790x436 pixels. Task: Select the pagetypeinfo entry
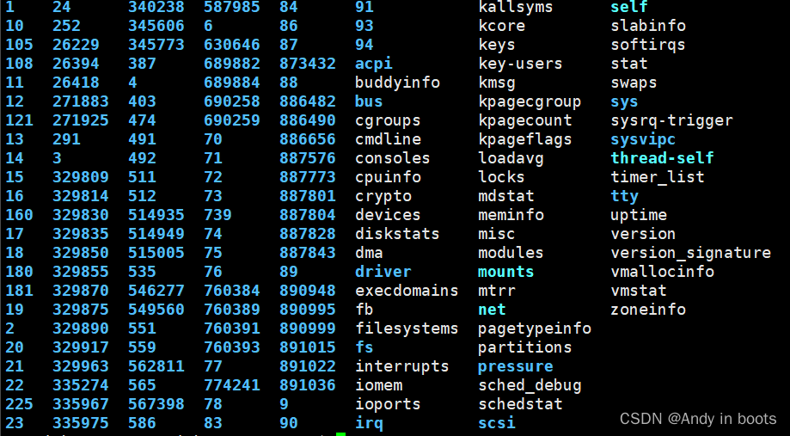tap(535, 329)
